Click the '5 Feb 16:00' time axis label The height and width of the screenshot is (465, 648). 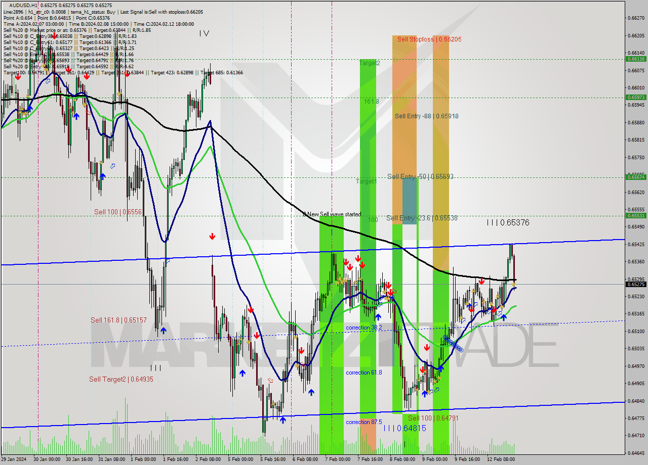coord(273,459)
